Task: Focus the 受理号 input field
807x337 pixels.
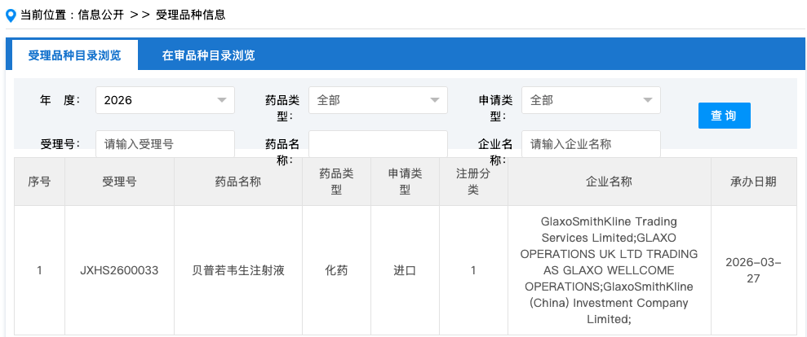Action: coord(165,144)
